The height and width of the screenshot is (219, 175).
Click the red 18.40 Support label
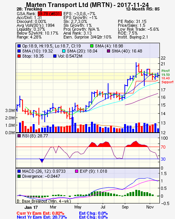pos(167,80)
